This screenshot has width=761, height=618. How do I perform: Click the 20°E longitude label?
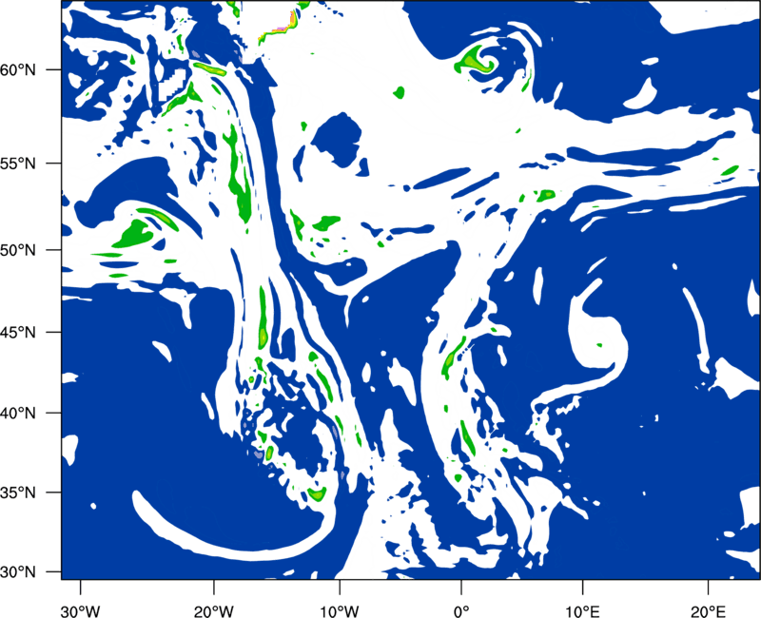tap(708, 611)
